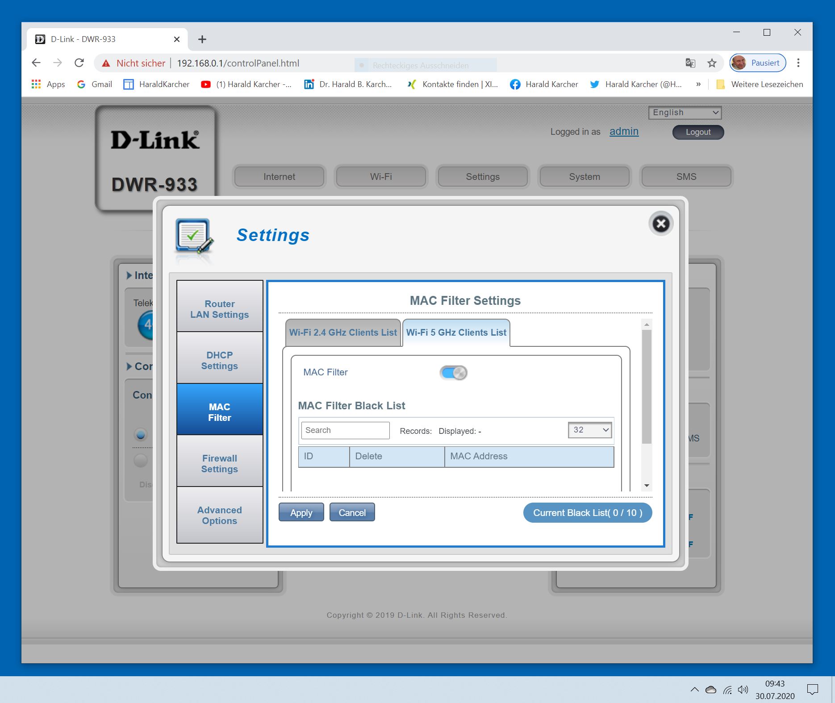The height and width of the screenshot is (703, 835).
Task: Close the Settings dialog with the X icon
Action: tap(661, 224)
